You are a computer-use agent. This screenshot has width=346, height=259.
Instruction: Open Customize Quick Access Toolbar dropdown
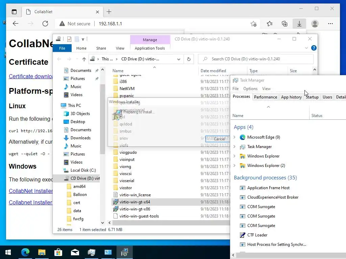83,39
